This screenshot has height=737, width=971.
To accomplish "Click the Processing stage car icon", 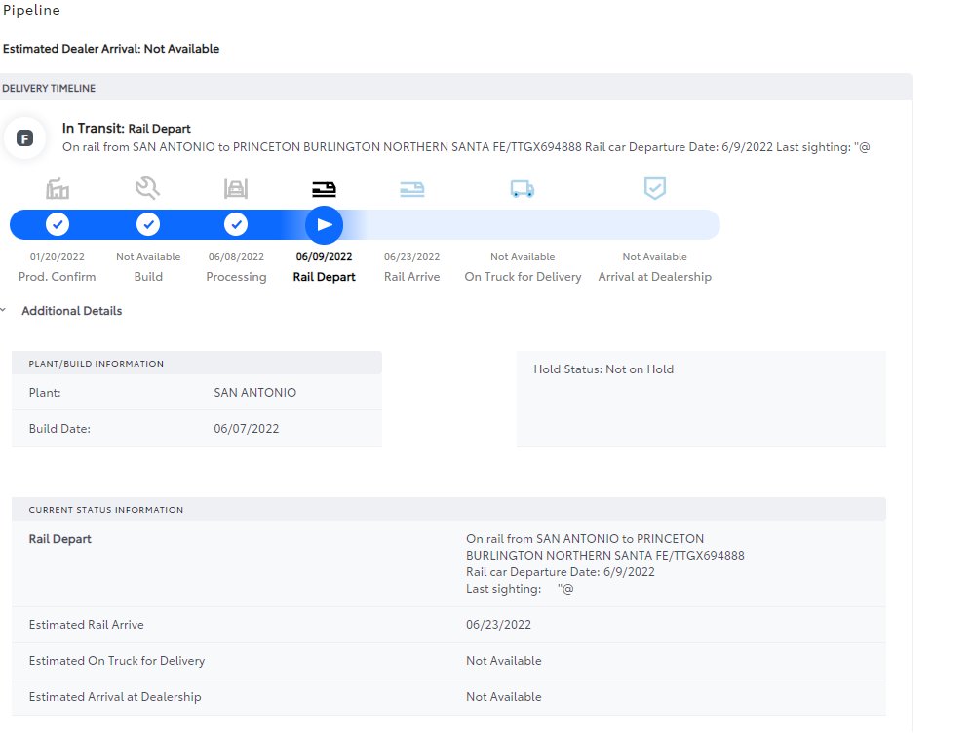I will [x=236, y=189].
